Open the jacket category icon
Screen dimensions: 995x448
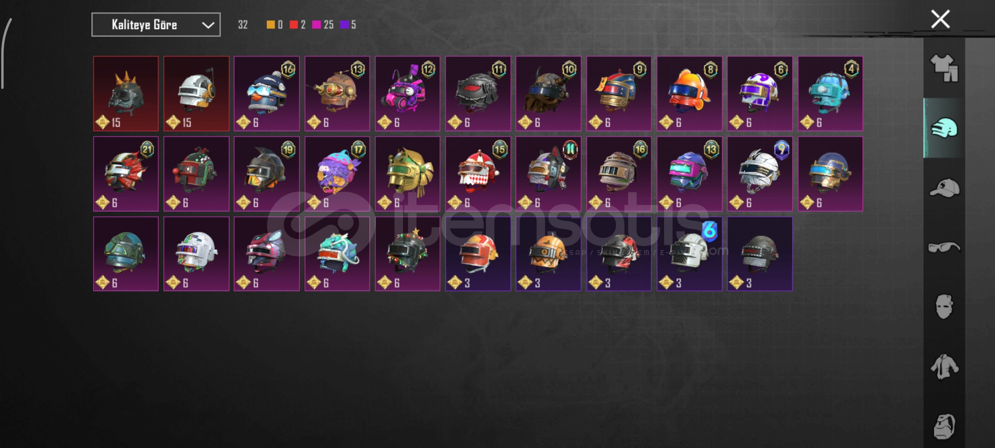point(944,367)
